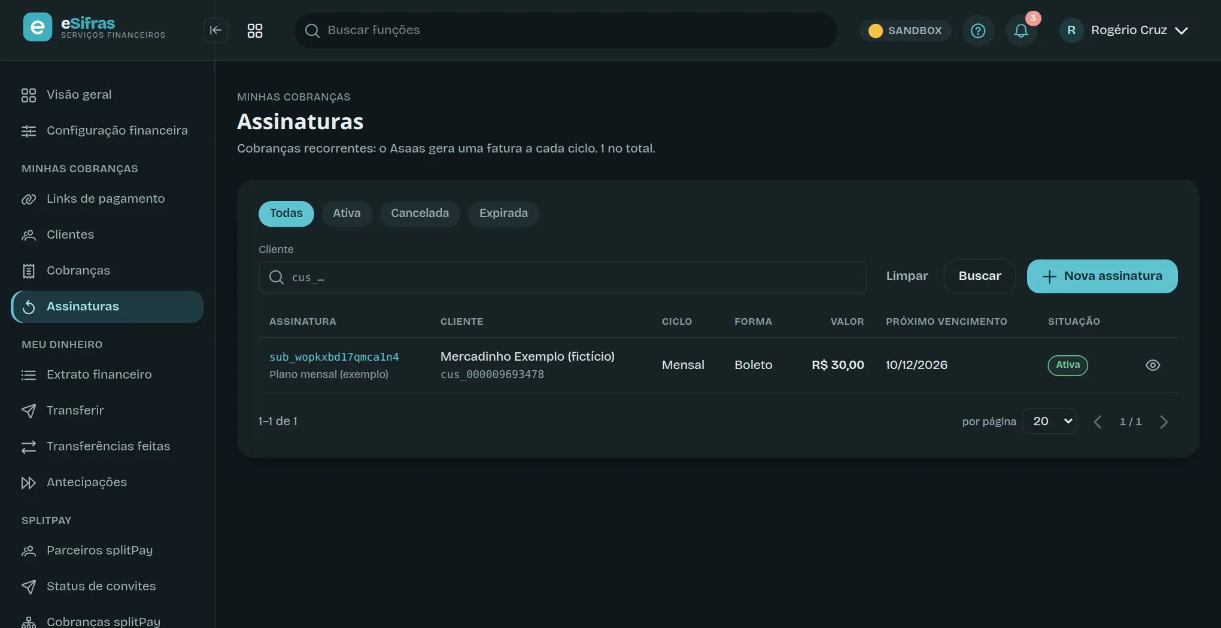The image size is (1221, 628).
Task: Select the Ativa filter tab
Action: point(347,214)
